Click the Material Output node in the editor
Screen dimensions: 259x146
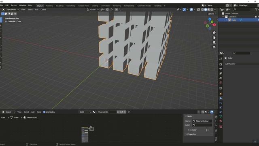[92, 129]
